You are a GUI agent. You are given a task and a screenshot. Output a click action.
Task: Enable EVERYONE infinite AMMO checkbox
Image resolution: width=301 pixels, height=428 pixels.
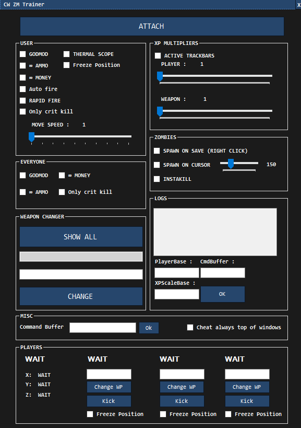(x=23, y=192)
